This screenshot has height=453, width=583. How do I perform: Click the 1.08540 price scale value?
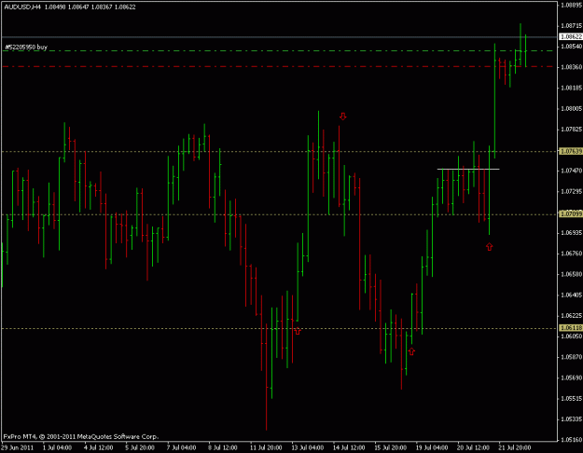tap(571, 47)
